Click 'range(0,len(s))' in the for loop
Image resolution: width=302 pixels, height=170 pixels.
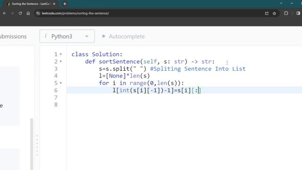point(155,83)
